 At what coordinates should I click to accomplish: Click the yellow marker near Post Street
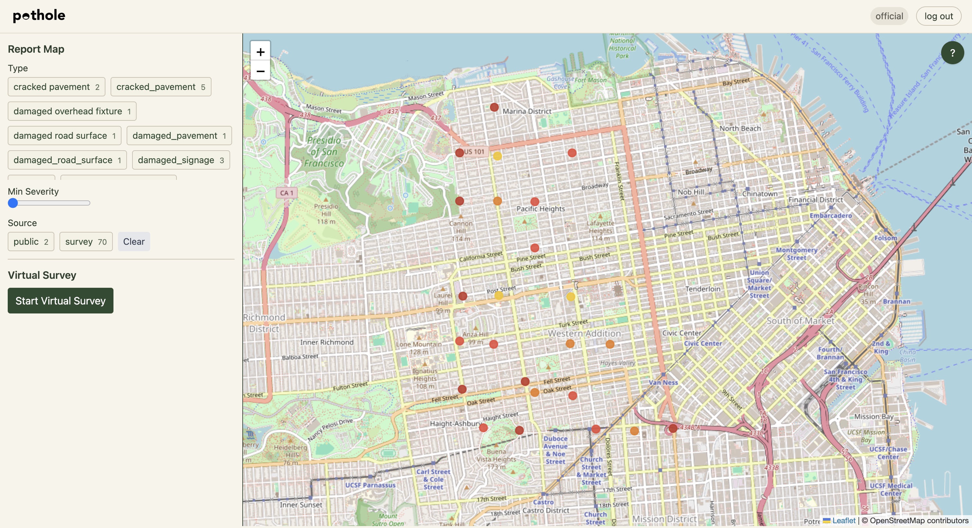point(499,295)
